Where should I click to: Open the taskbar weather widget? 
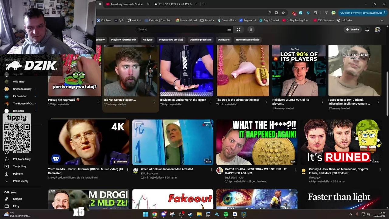coord(17,214)
